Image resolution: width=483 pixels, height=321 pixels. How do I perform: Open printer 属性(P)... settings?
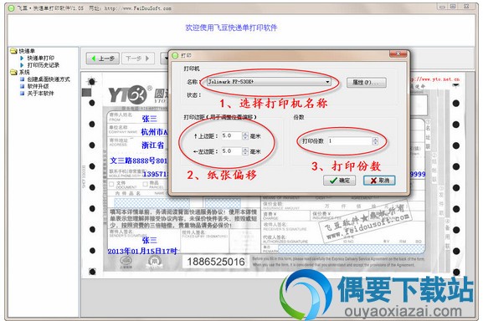coord(367,83)
